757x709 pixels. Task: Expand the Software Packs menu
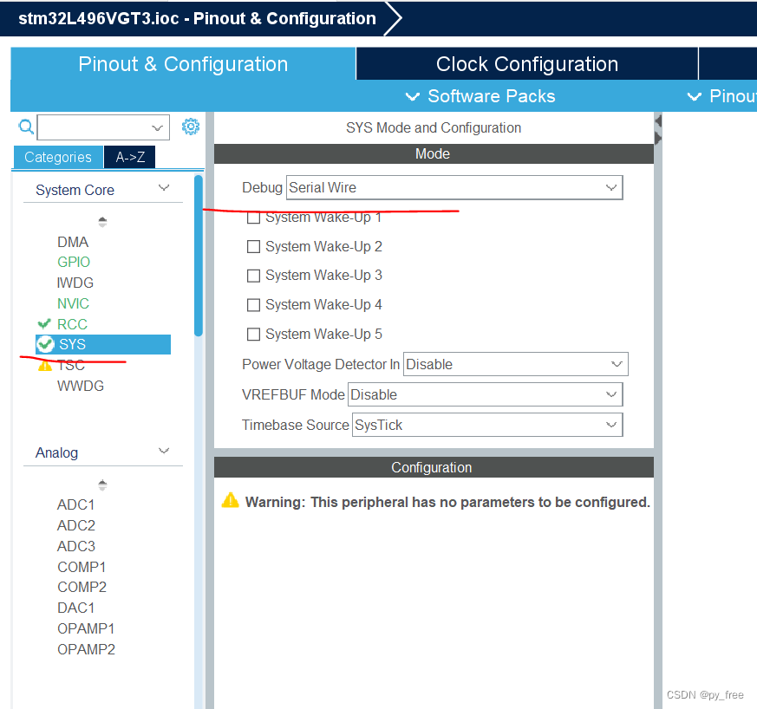tap(480, 96)
